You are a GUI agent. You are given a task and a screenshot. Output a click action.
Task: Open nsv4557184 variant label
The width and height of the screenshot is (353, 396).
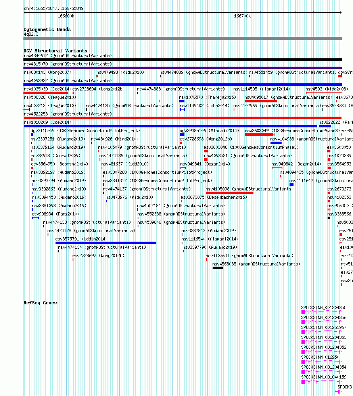[181, 206]
